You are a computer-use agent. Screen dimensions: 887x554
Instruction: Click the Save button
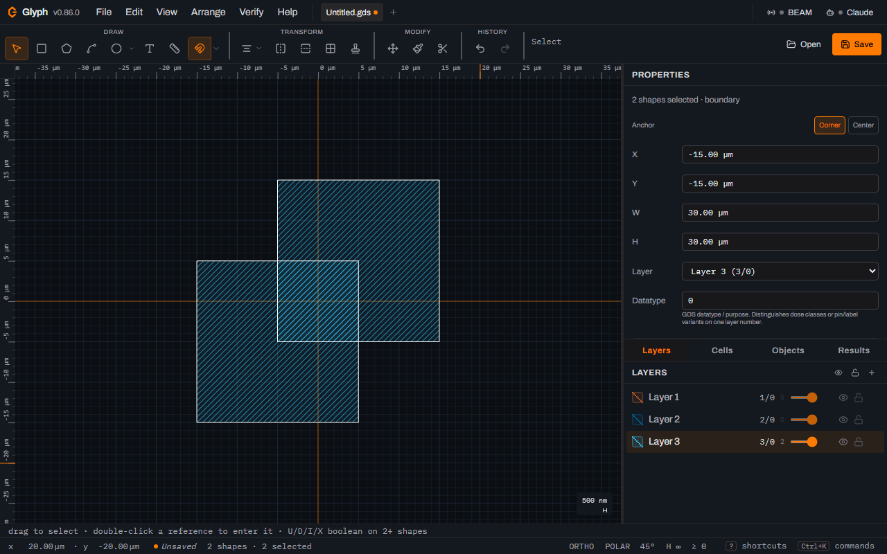tap(857, 44)
